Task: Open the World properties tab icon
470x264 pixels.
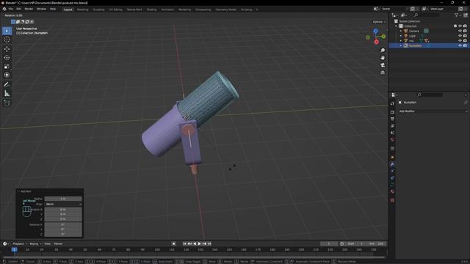Action: click(x=392, y=140)
